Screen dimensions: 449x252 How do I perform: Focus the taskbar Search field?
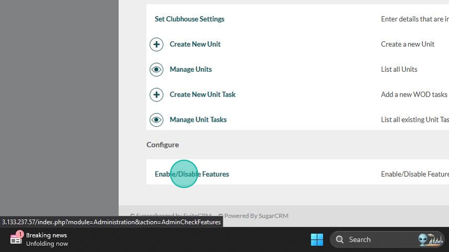tap(373, 239)
